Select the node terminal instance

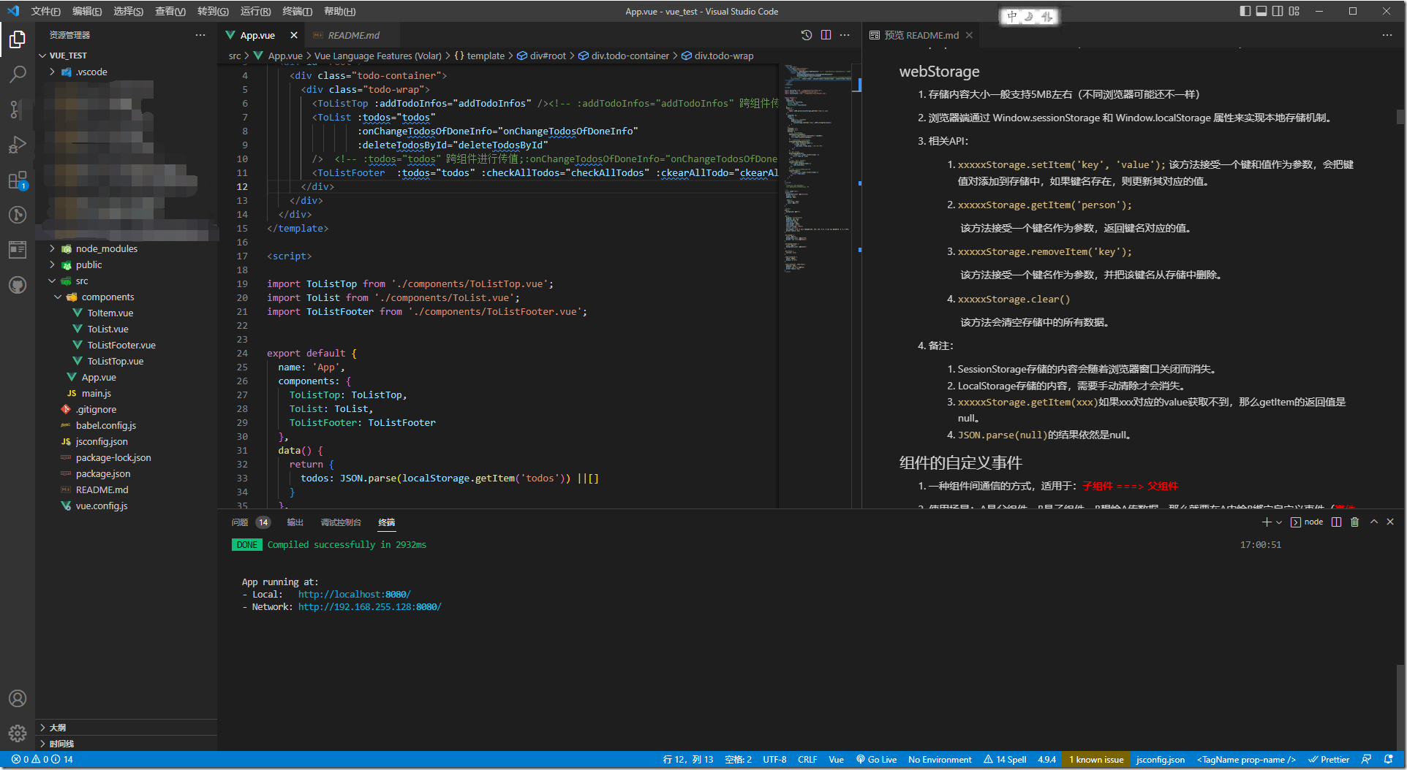pos(1307,522)
